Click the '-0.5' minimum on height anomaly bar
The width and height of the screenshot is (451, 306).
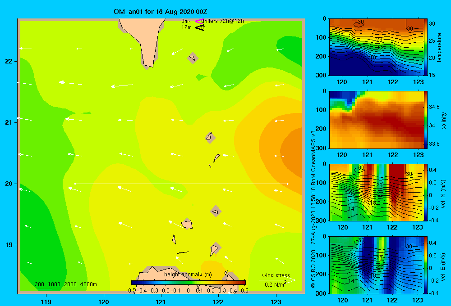click(131, 291)
